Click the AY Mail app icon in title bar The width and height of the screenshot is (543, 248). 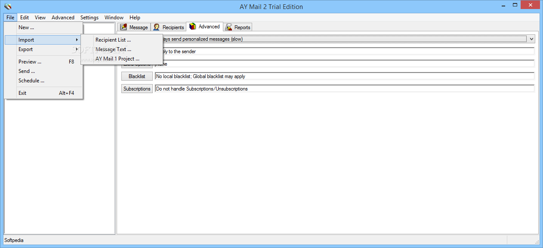pyautogui.click(x=7, y=6)
